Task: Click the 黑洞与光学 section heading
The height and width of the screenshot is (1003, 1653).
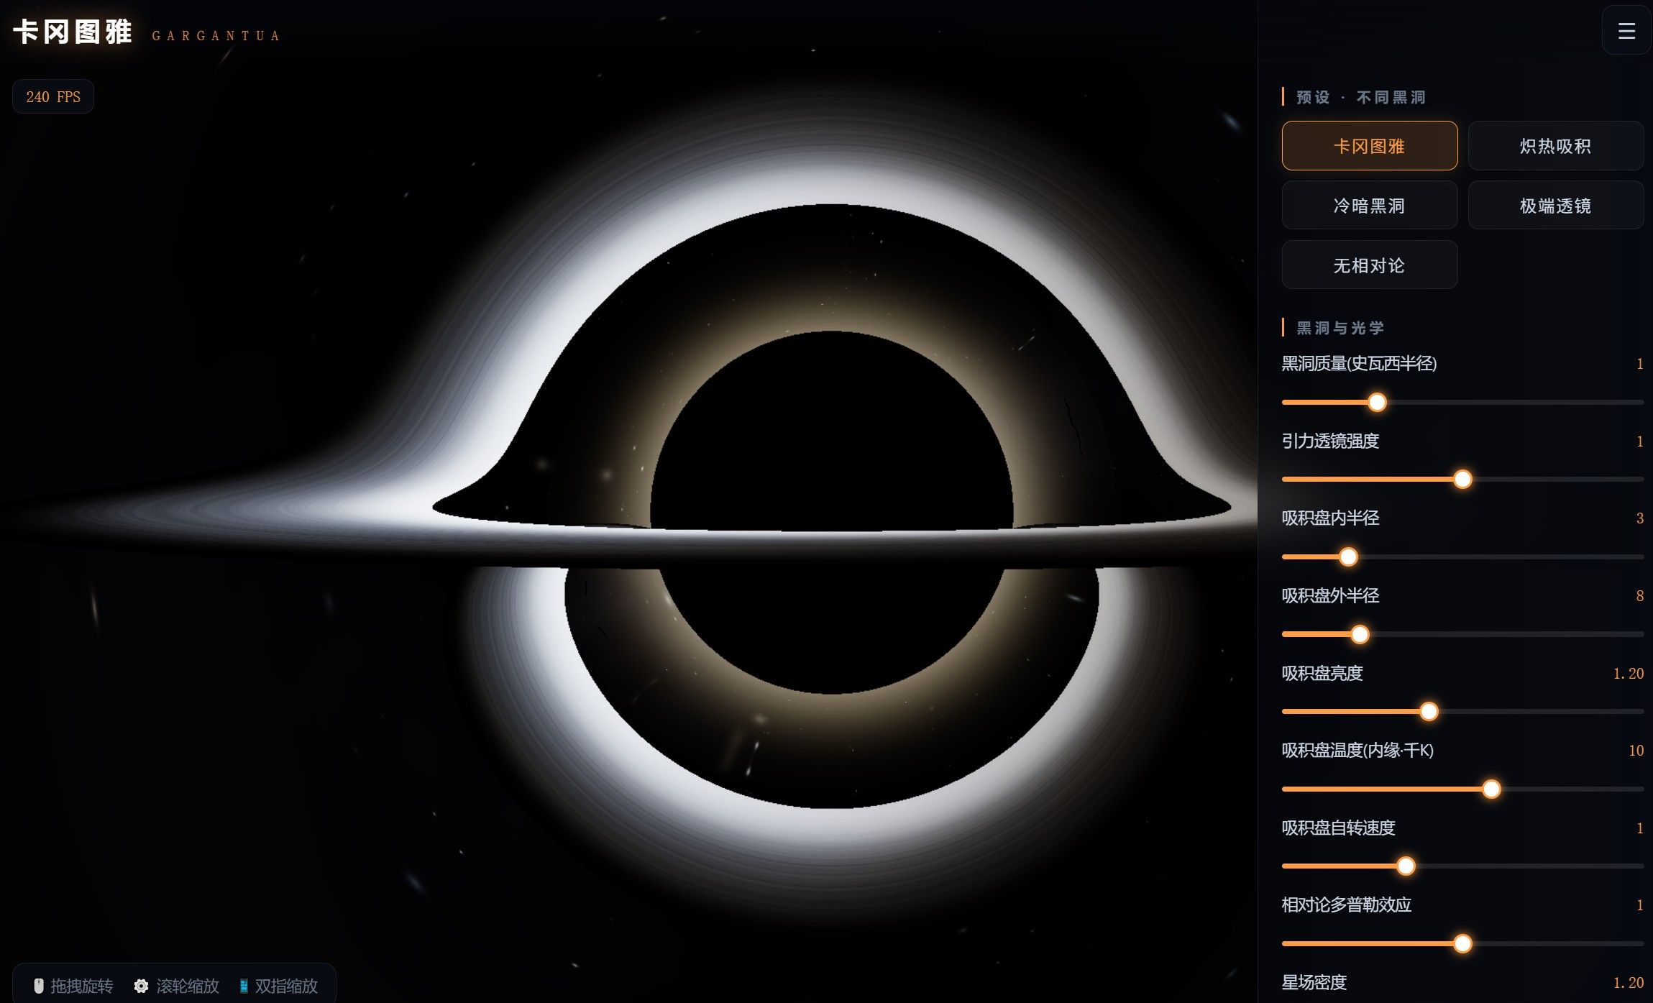Action: [x=1340, y=328]
